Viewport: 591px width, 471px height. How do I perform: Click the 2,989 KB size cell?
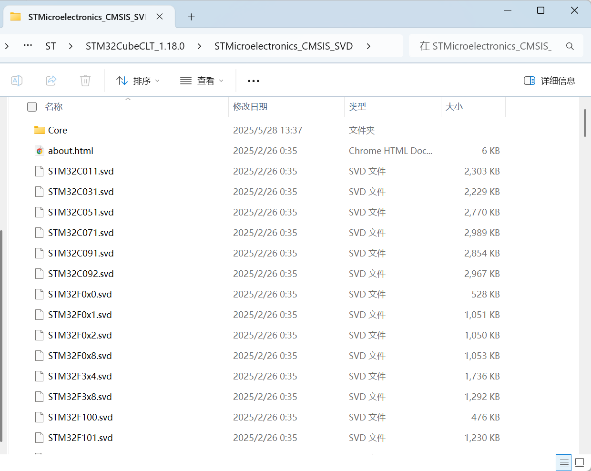(482, 233)
